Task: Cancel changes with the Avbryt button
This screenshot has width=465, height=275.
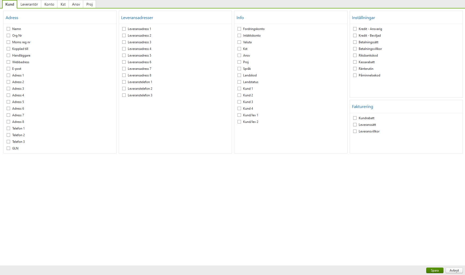Action: [454, 270]
